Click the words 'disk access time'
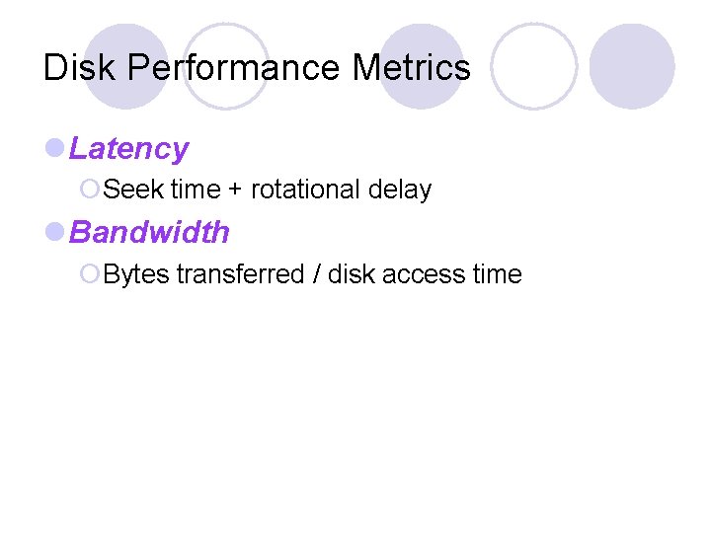The width and height of the screenshot is (711, 533). [425, 274]
